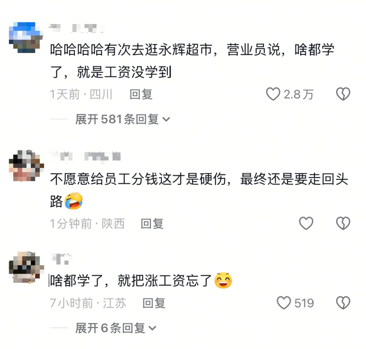Image resolution: width=366 pixels, height=349 pixels.
Task: Open second commenter's blurred username
Action: pyautogui.click(x=85, y=156)
